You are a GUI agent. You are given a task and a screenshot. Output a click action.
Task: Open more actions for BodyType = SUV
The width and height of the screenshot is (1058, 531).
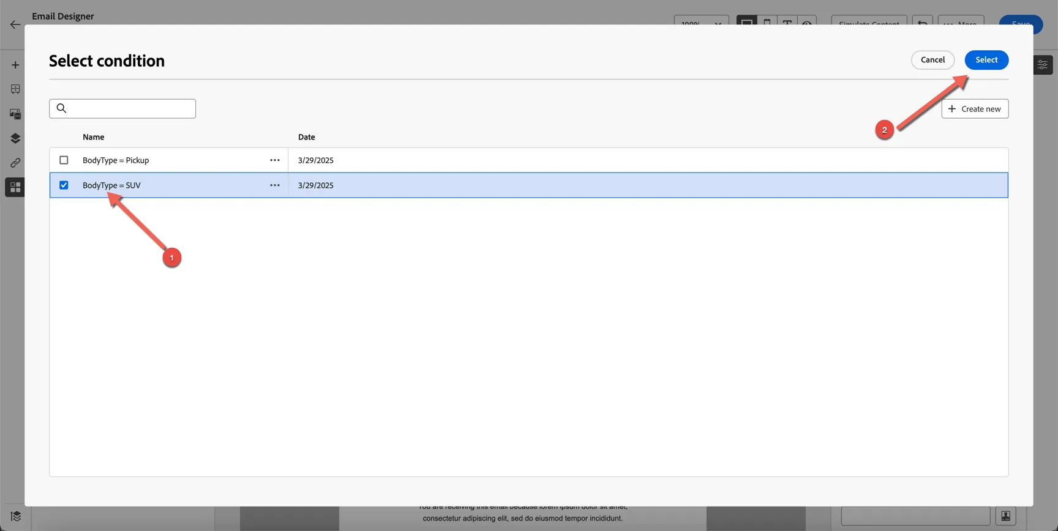point(275,185)
